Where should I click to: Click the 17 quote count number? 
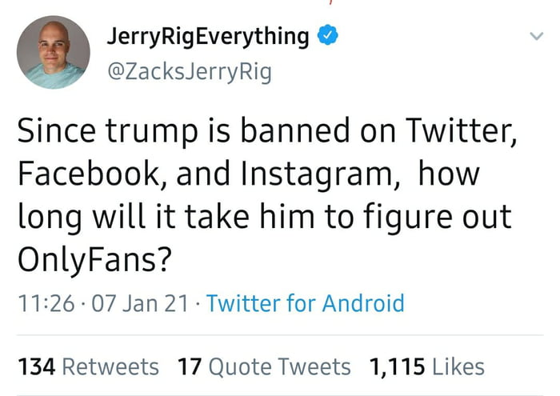point(189,366)
